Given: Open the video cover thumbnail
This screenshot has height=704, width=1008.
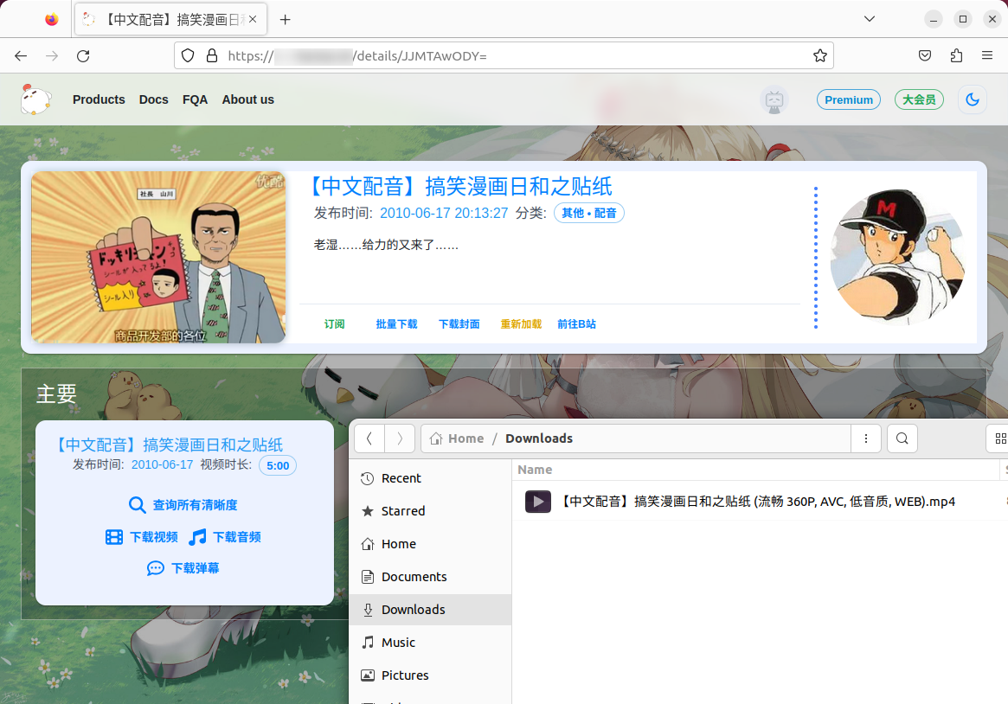Looking at the screenshot, I should [159, 257].
